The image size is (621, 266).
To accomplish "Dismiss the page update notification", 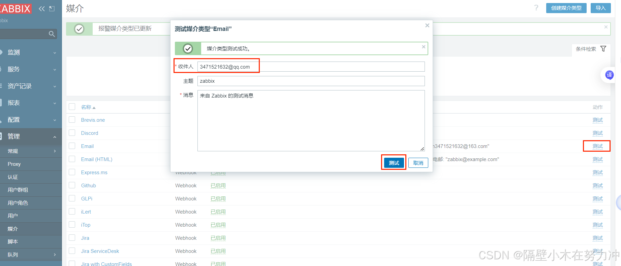I will 606,27.
